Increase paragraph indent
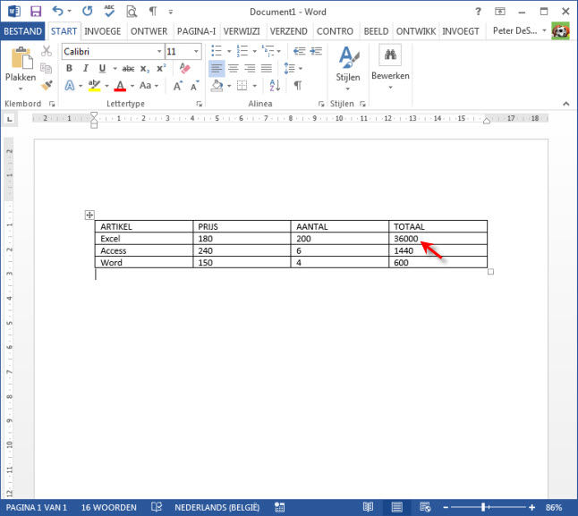The image size is (578, 516). click(x=316, y=51)
